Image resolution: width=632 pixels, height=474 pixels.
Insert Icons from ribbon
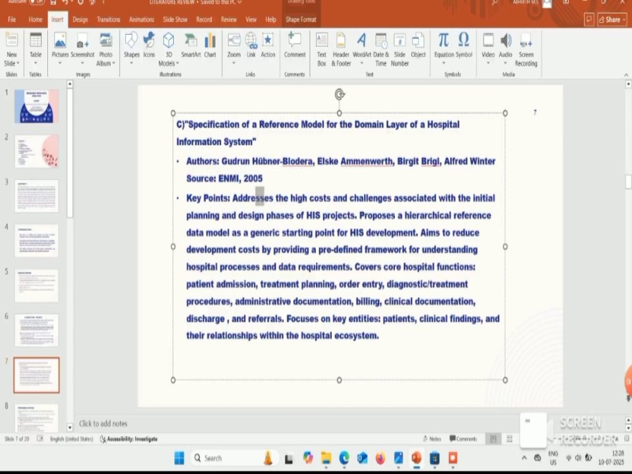149,45
